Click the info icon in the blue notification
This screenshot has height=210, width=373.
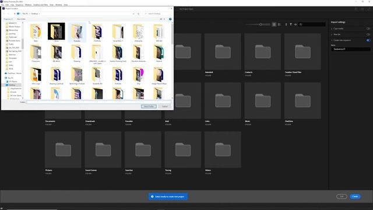(152, 197)
